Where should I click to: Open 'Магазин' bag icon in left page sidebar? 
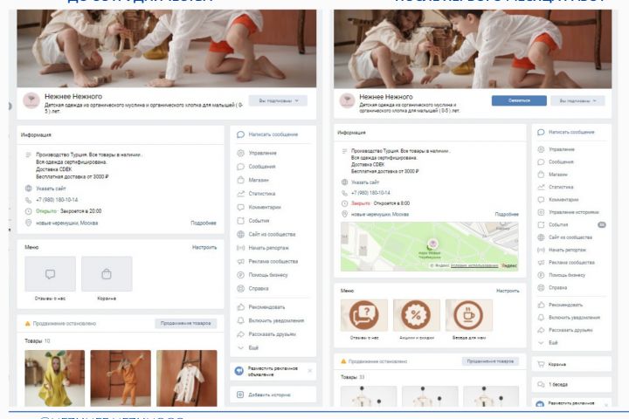(241, 180)
